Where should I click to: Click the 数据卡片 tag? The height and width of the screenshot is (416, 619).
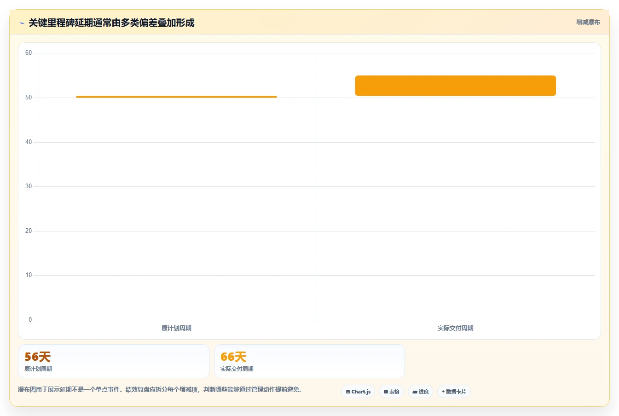click(x=454, y=392)
